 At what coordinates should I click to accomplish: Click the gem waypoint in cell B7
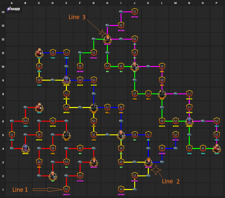[x=25, y=107]
